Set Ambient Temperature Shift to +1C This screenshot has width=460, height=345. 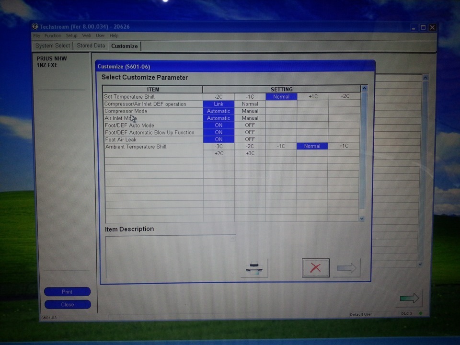(344, 146)
